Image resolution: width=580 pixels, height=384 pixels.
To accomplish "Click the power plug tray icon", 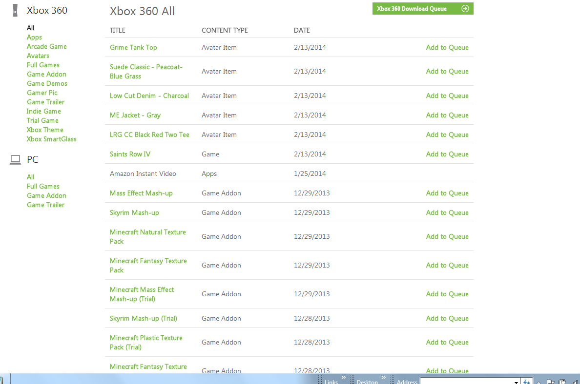I will tap(562, 382).
